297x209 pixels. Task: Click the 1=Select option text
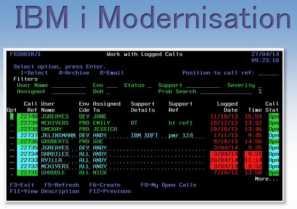(34, 73)
